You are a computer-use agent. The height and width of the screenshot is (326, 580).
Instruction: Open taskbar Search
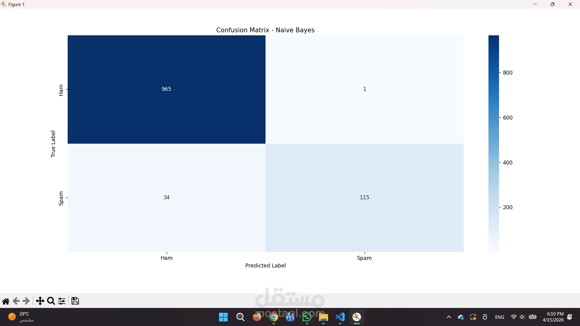tap(240, 317)
